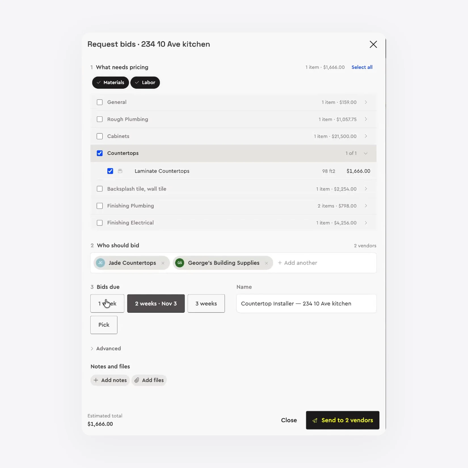Screen dimensions: 468x468
Task: Click the George's Building Supplies GS avatar
Action: (x=180, y=263)
